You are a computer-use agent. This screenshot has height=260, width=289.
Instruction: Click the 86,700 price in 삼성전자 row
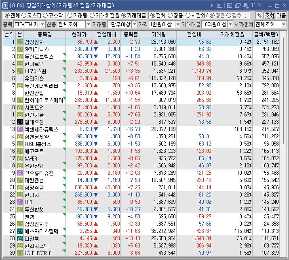pyautogui.click(x=84, y=42)
